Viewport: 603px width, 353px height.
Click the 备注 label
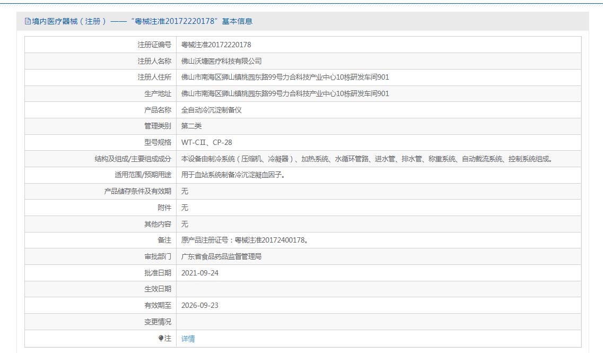pyautogui.click(x=164, y=240)
